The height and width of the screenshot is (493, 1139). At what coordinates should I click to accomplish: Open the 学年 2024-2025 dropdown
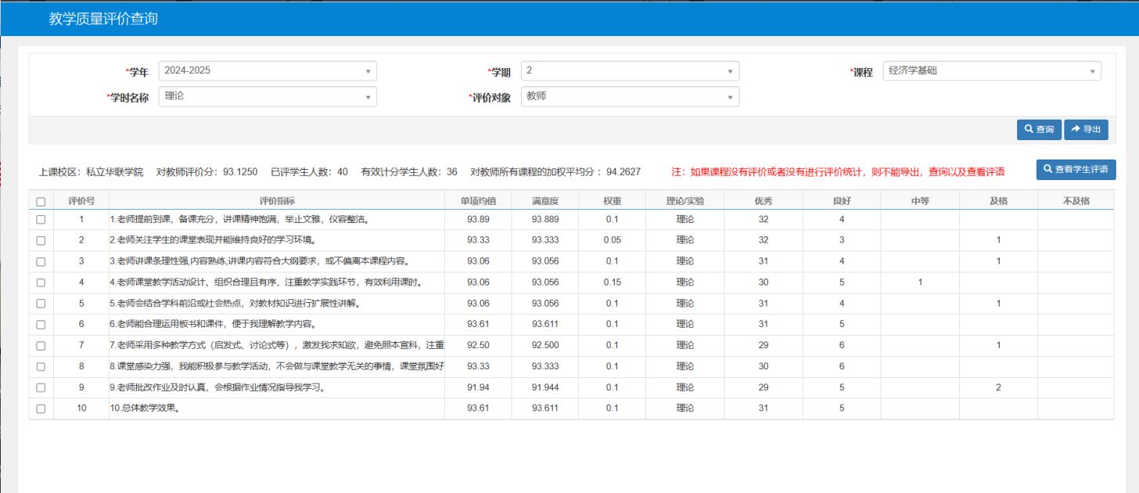click(267, 70)
